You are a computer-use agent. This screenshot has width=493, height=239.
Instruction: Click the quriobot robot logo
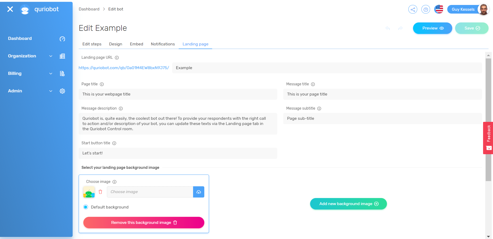pyautogui.click(x=25, y=9)
